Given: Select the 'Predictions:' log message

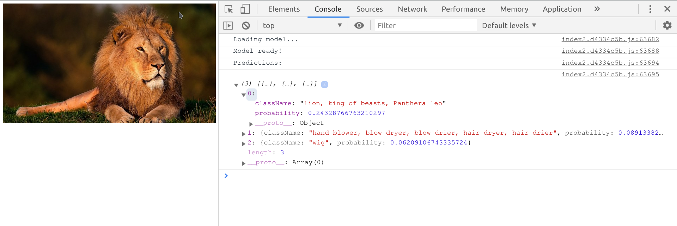Looking at the screenshot, I should [x=257, y=63].
